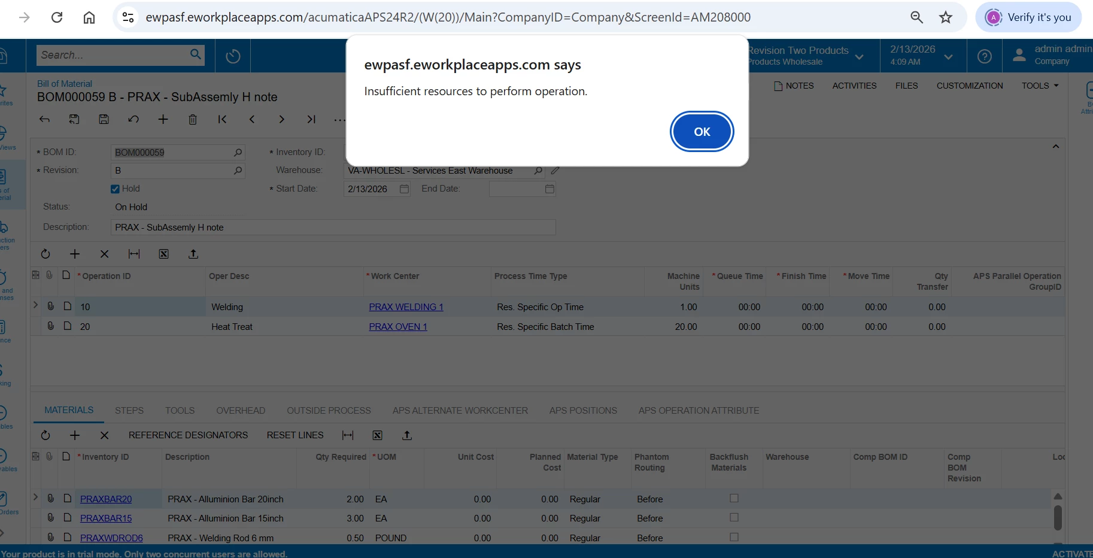Open the admin admin user menu
The image size is (1093, 558).
pos(1052,55)
